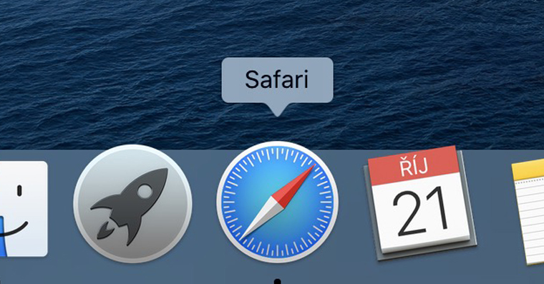Click Dock background between Safari and Calendar
Image resolution: width=544 pixels, height=284 pixels.
(x=351, y=208)
